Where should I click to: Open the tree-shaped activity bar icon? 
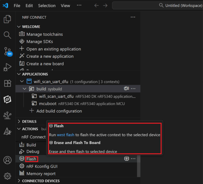tap(7, 115)
